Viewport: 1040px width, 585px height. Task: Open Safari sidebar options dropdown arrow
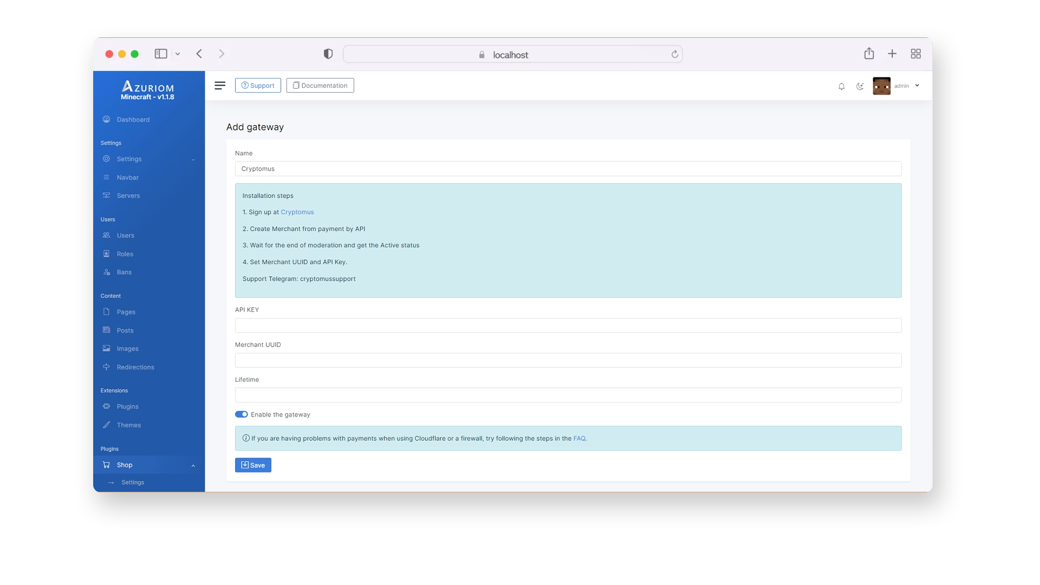[178, 54]
